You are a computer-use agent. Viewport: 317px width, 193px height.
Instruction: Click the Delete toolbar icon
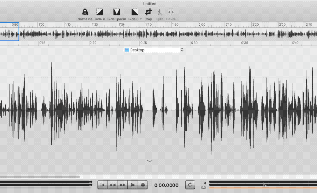[171, 14]
